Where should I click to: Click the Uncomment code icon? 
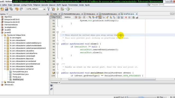click(x=137, y=17)
